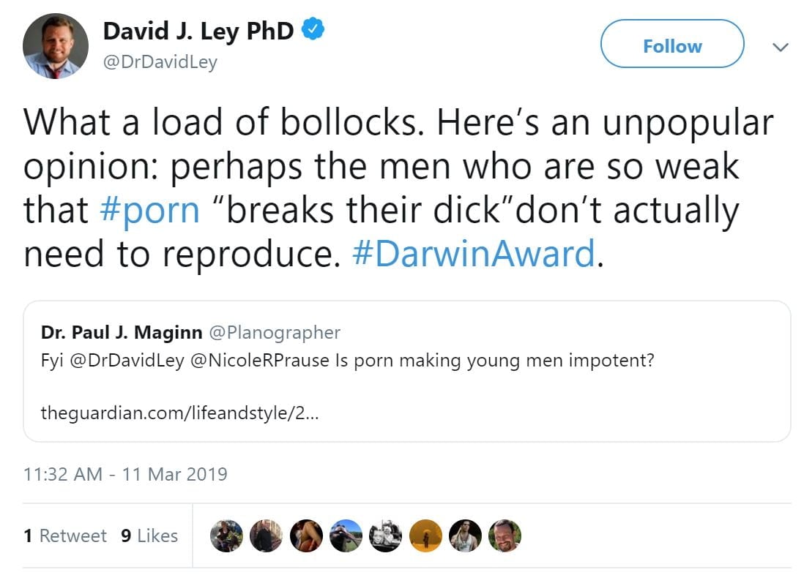Screen dimensions: 804x575
Task: Click the 11:32 AM - 11 Mar 2019 timestamp
Action: click(125, 474)
